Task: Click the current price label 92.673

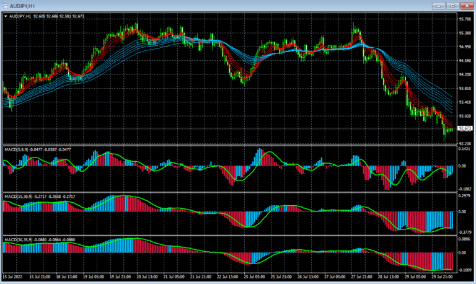Action: coord(465,128)
